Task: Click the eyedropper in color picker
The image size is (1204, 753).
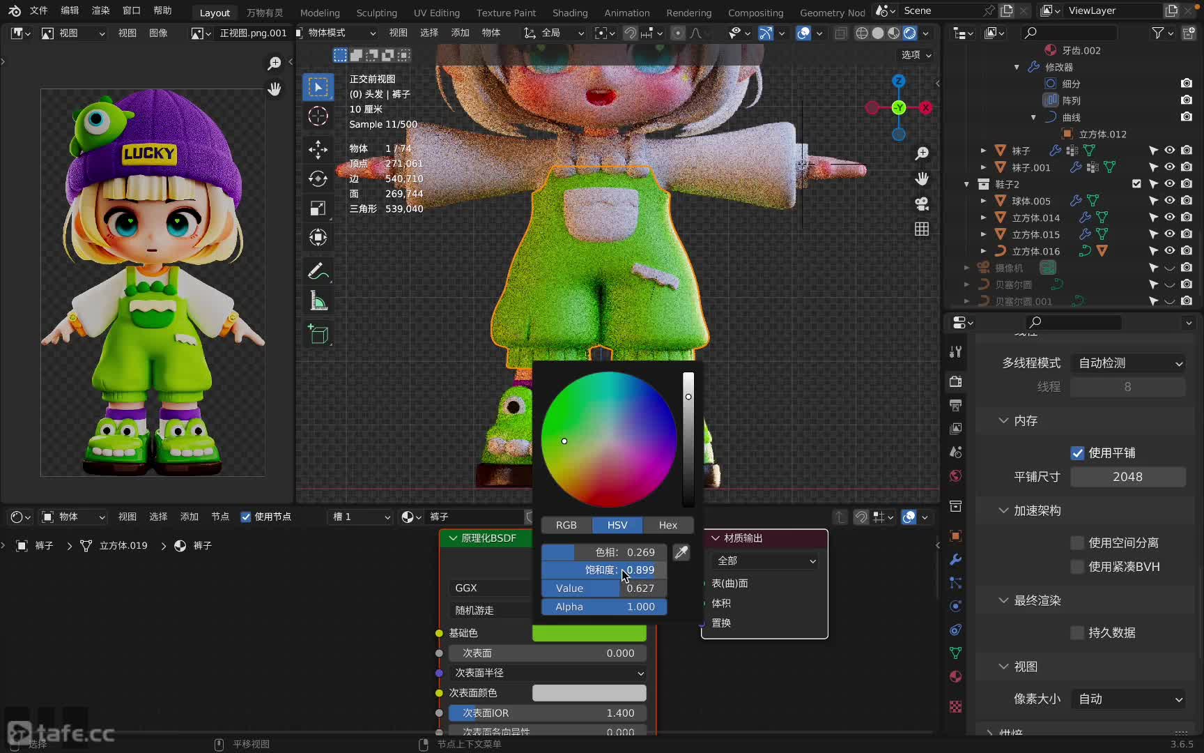Action: (681, 552)
